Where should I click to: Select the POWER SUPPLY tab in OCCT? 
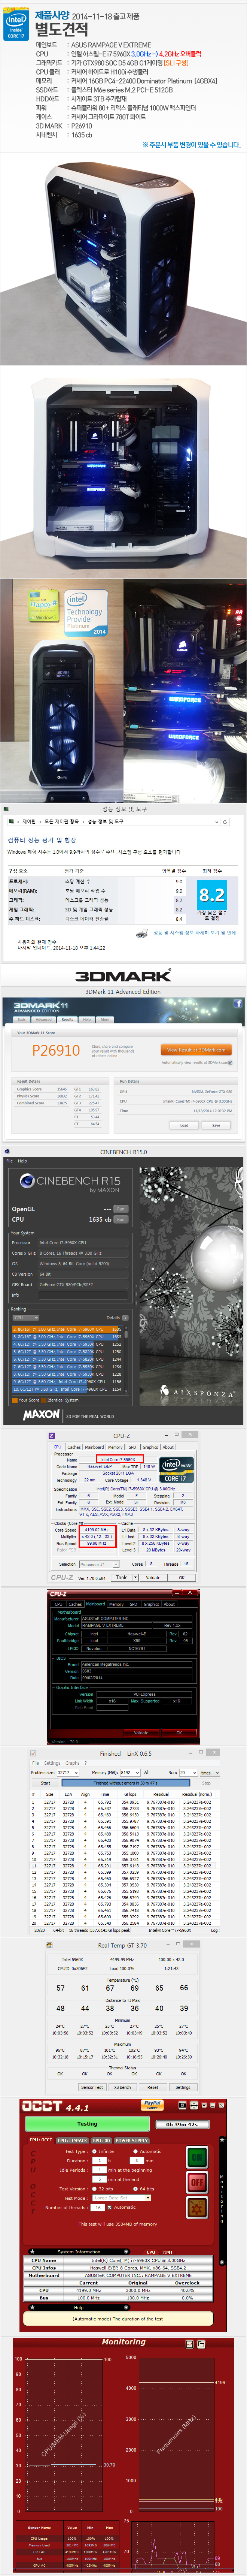pos(131,2140)
